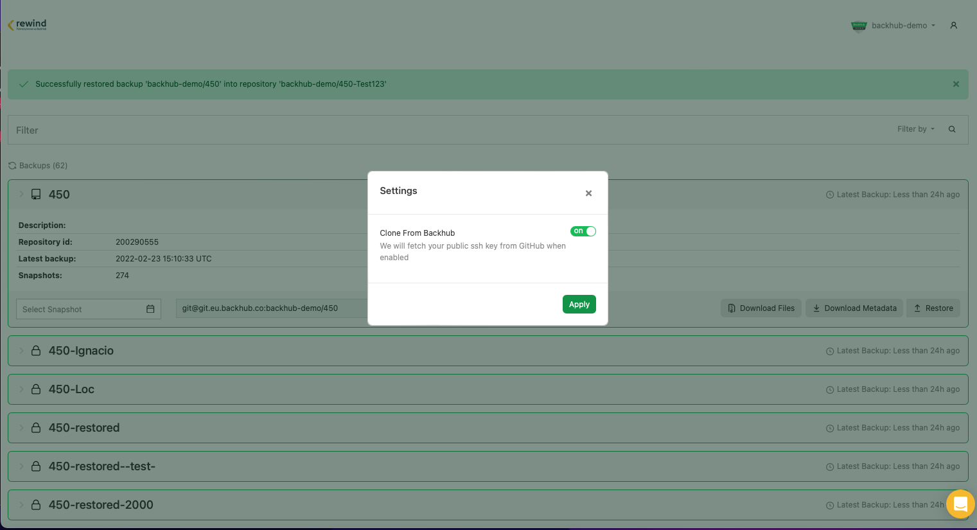The width and height of the screenshot is (977, 530).
Task: Click the Restore button
Action: [933, 308]
